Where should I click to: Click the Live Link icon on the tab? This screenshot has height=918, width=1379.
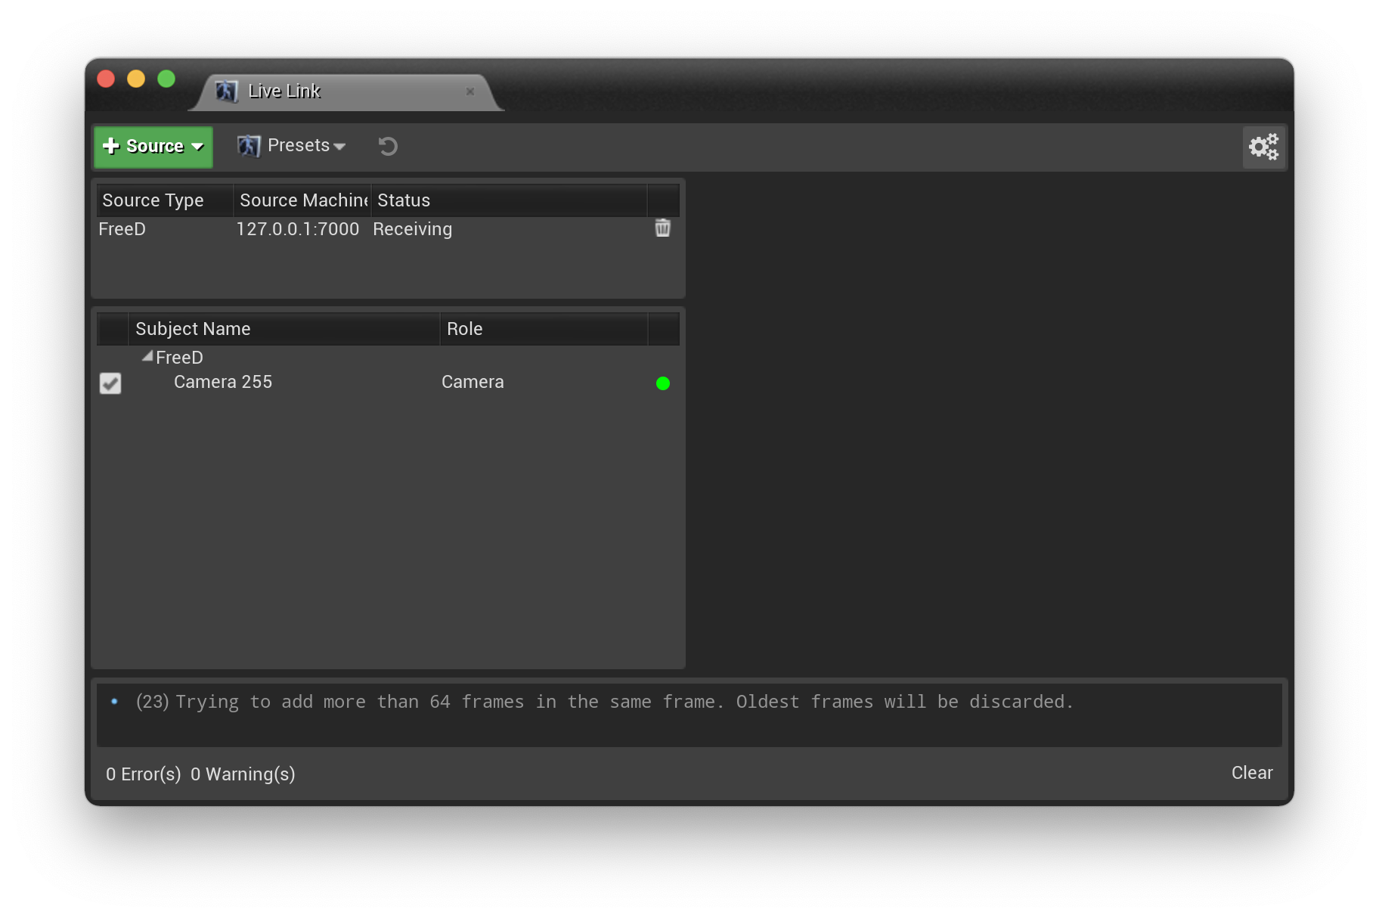coord(225,91)
